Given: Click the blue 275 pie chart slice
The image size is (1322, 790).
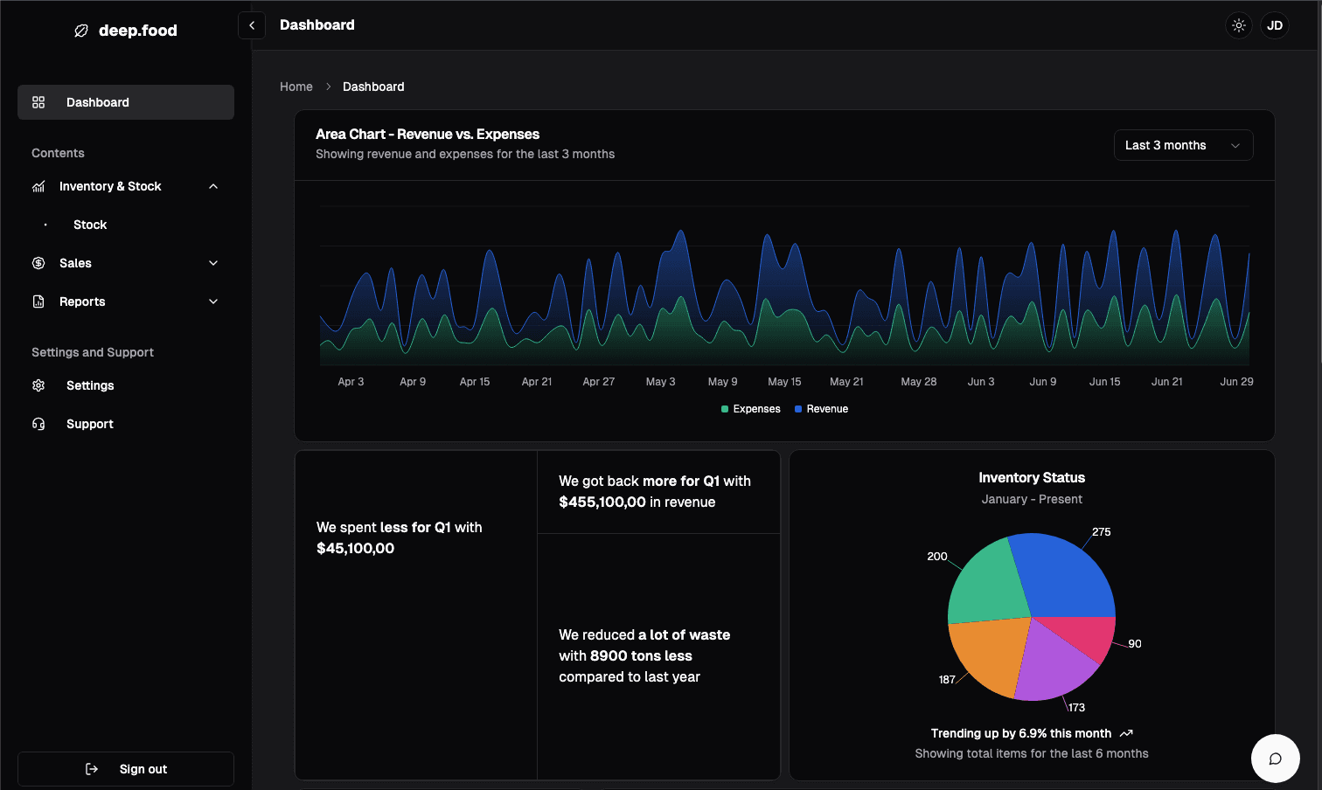Looking at the screenshot, I should tap(1067, 577).
